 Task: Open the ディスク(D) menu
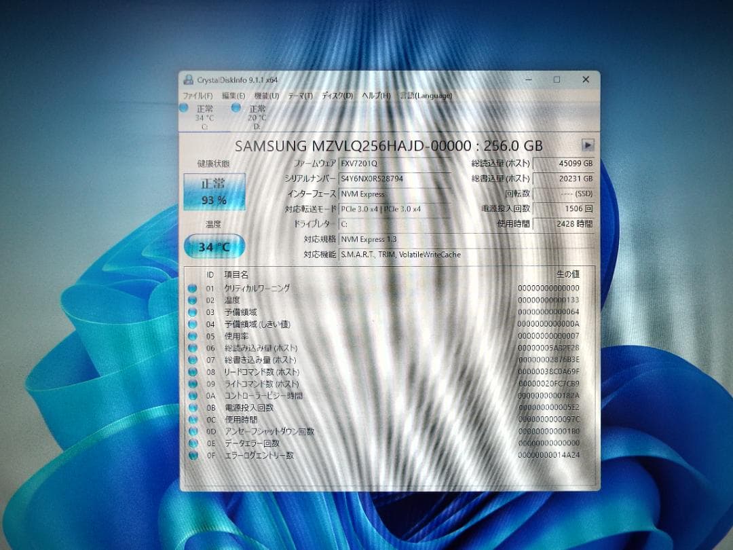click(x=338, y=96)
